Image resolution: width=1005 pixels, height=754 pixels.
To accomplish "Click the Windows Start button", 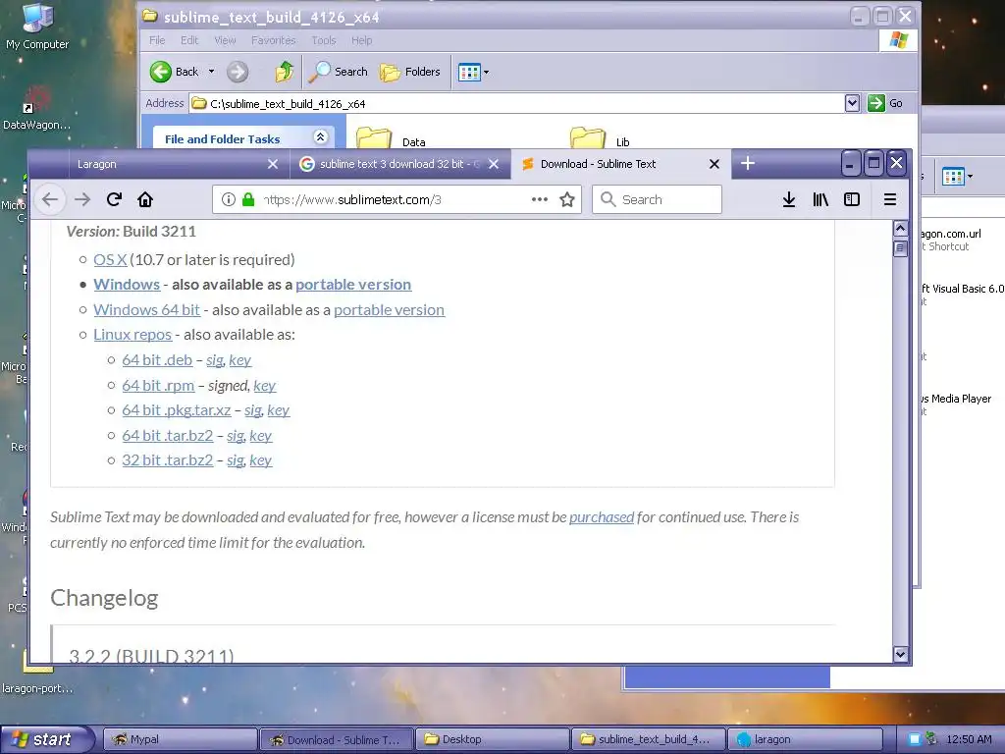I will tap(45, 739).
